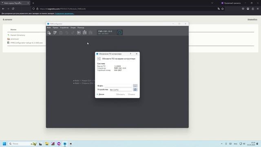Open the Помощь menu

click(x=81, y=28)
